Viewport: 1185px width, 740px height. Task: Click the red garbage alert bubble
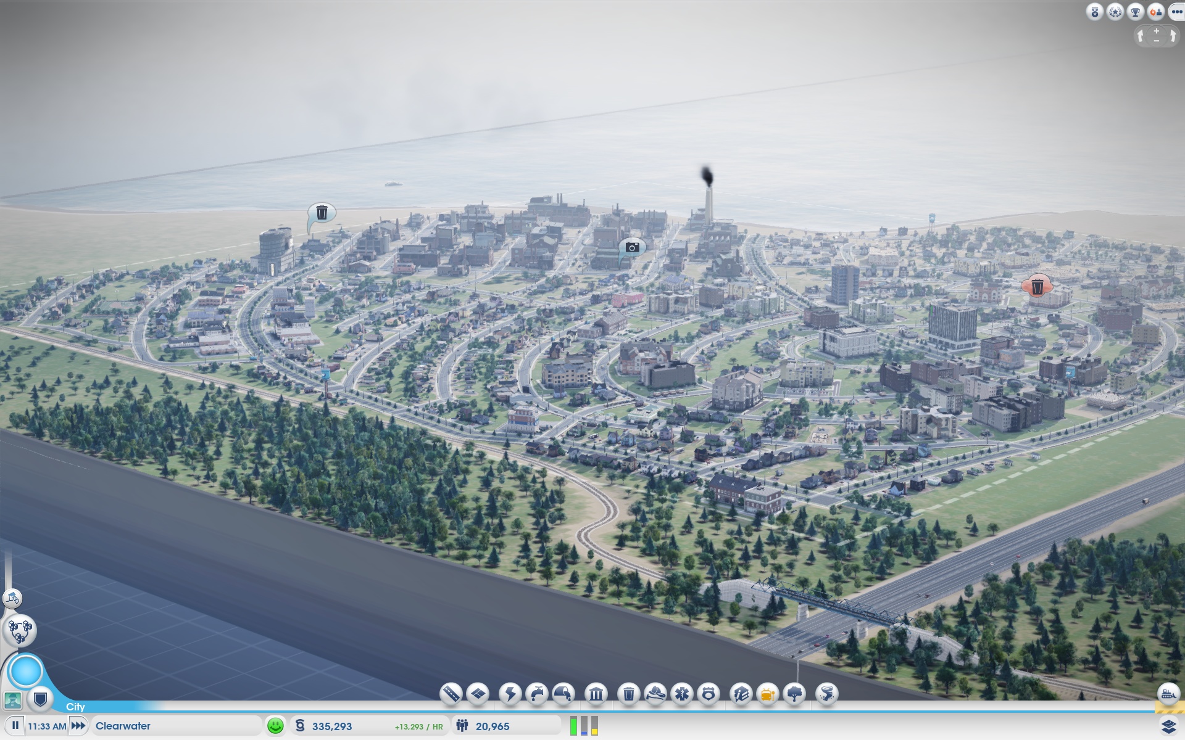pyautogui.click(x=1037, y=286)
